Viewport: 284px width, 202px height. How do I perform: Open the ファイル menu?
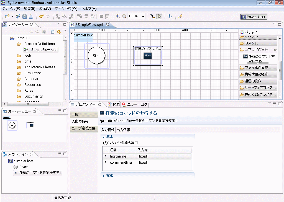coord(11,9)
